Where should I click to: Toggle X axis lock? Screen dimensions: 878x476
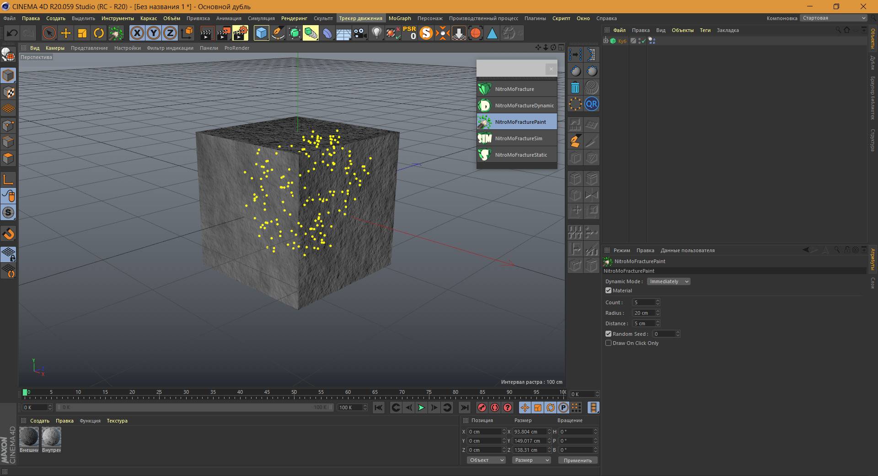[x=137, y=33]
